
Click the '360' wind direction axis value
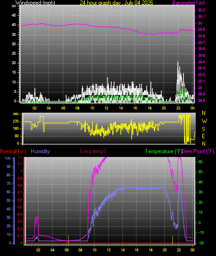click(16, 114)
